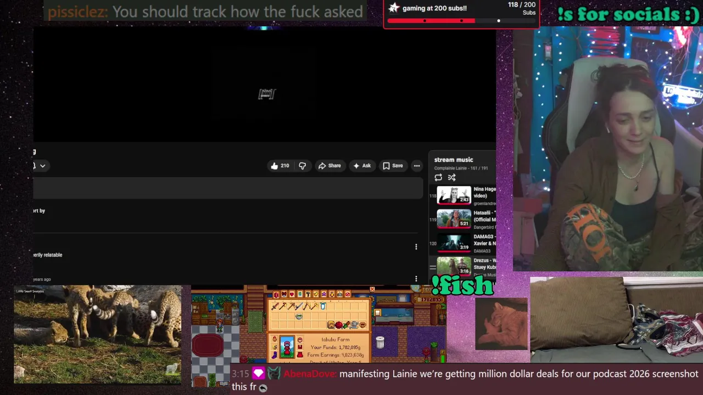Click the loading spinner in the video player
Viewport: 703px width, 395px height.
[x=266, y=94]
